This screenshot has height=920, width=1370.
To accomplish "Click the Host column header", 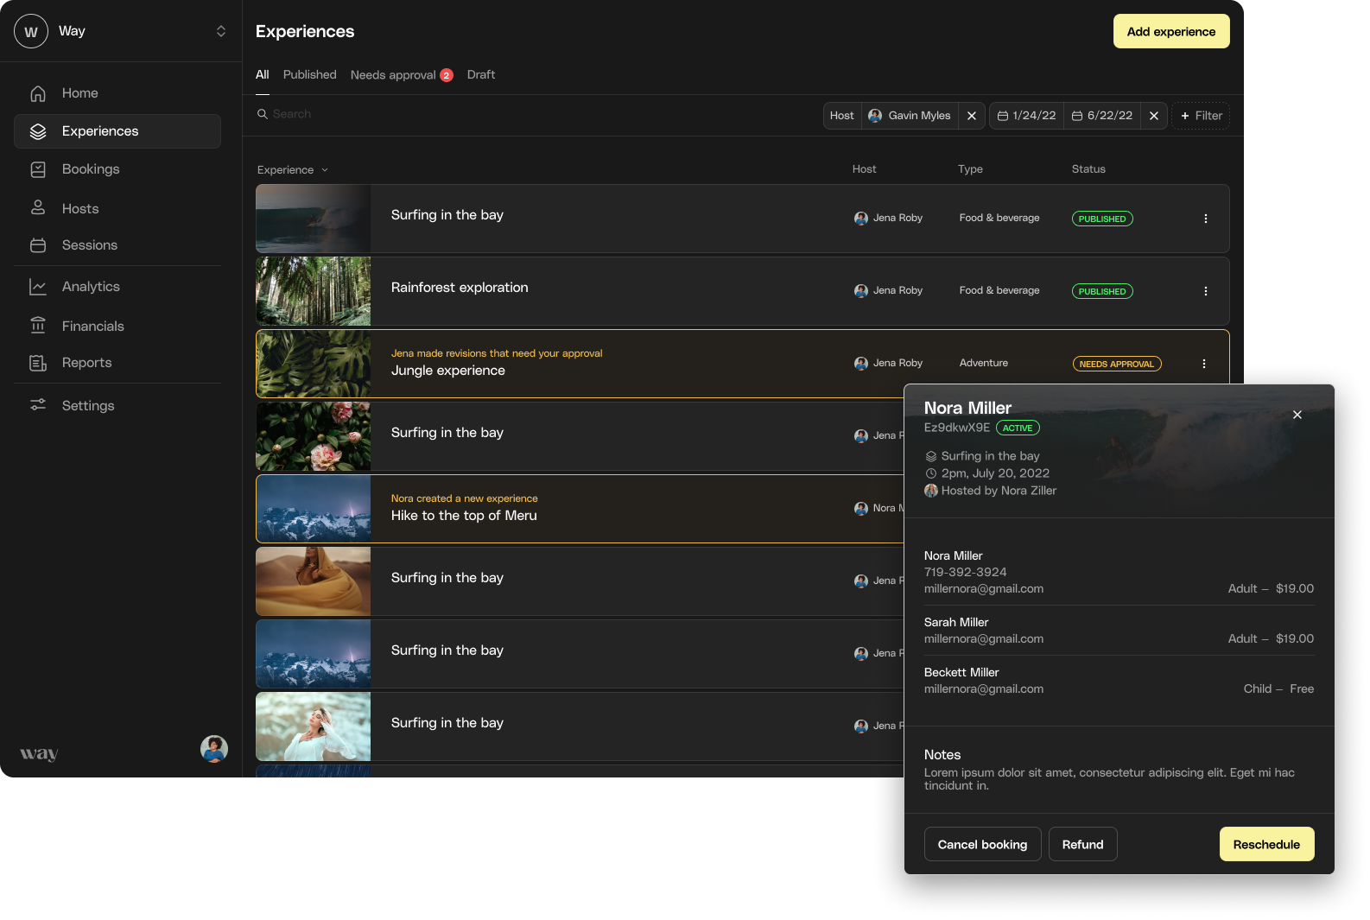I will pos(865,169).
